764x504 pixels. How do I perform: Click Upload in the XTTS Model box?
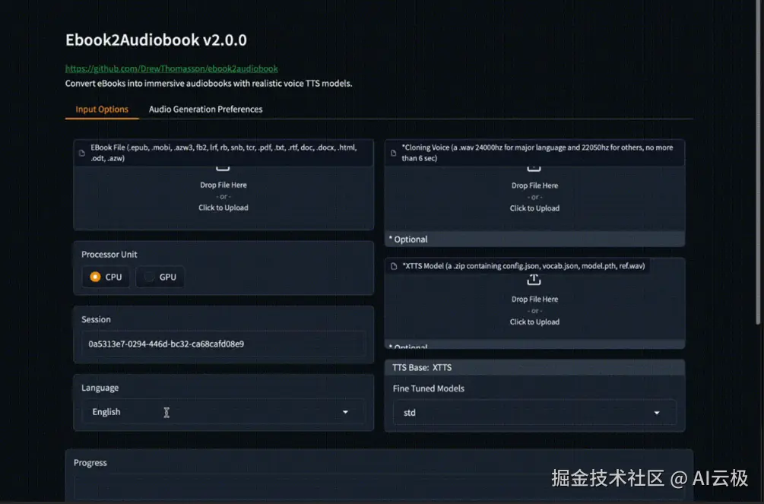click(534, 322)
